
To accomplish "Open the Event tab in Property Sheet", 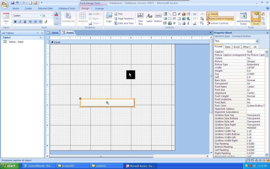I will pyautogui.click(x=237, y=47).
